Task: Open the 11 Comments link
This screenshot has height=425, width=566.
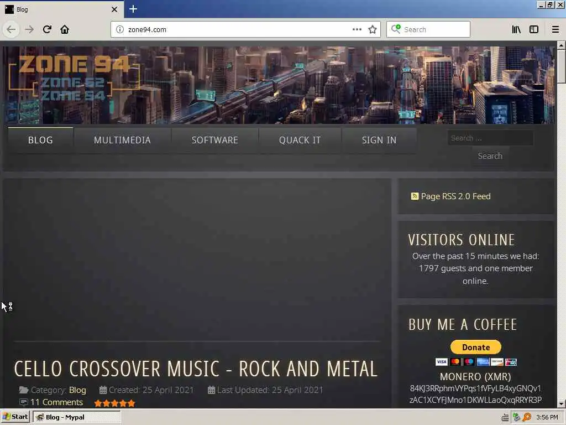Action: (57, 402)
